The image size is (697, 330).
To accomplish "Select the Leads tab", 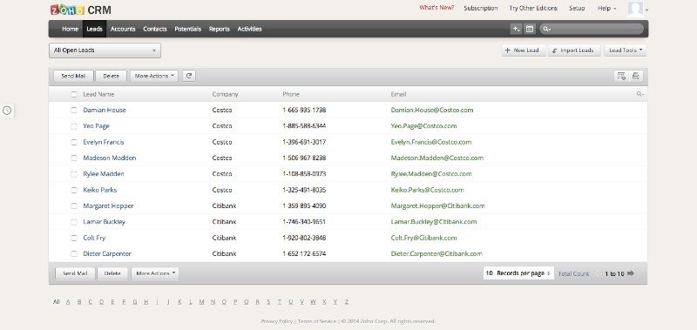I will [x=94, y=29].
